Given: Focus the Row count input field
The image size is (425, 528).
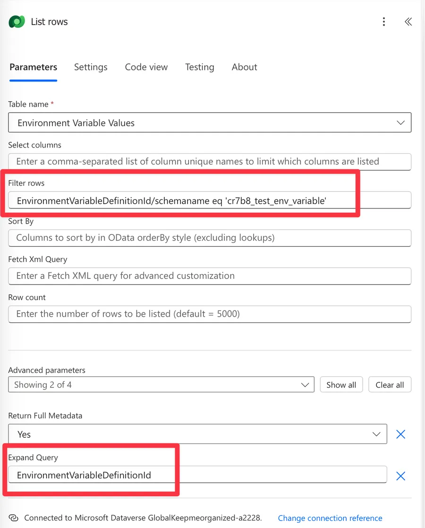Looking at the screenshot, I should click(x=210, y=314).
